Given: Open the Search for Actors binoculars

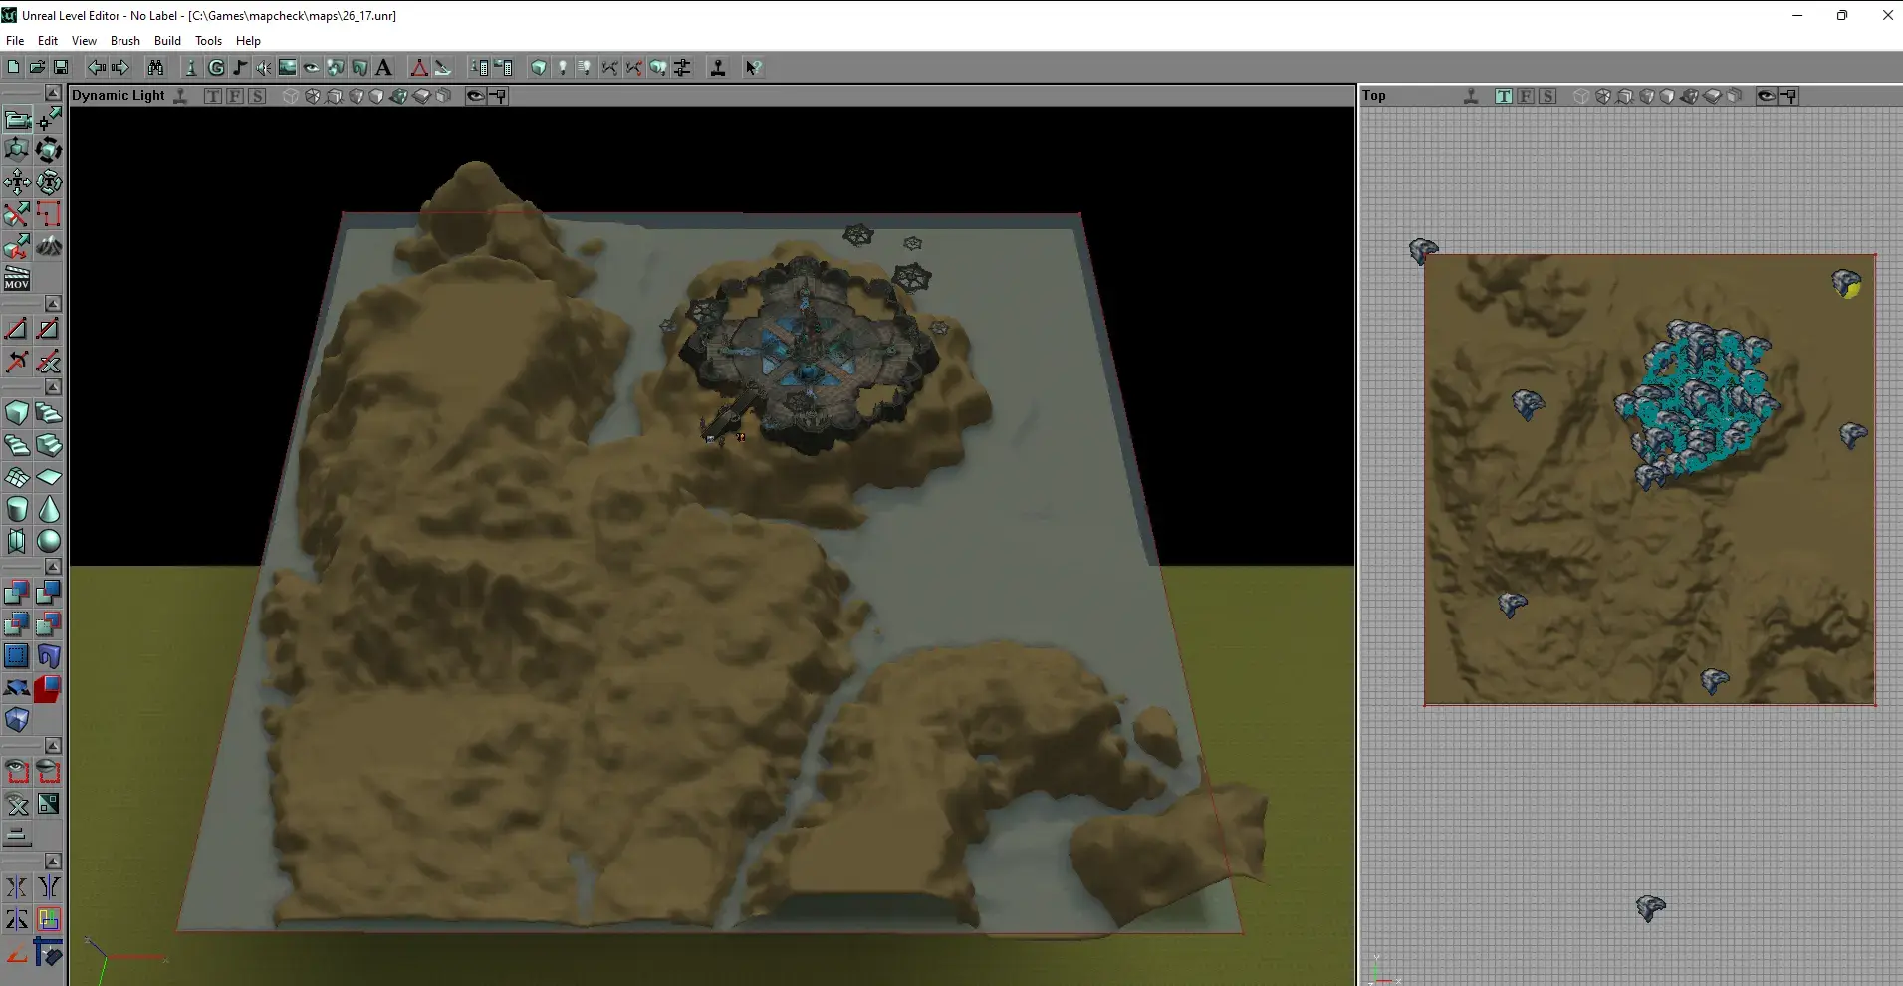Looking at the screenshot, I should (x=155, y=68).
